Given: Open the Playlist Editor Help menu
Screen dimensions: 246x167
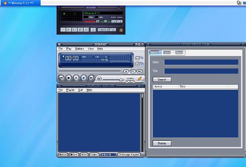Looking at the screenshot, I should [89, 90].
